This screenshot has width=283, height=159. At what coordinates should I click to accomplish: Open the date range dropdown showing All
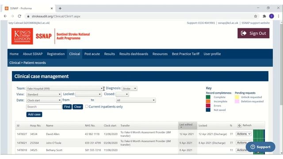[x=136, y=100]
